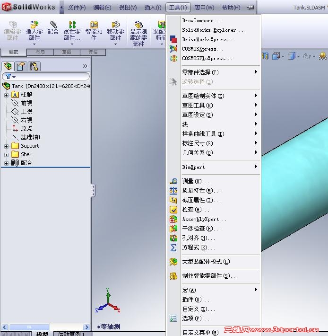Click the view orientation icon
This screenshot has width=328, height=336.
tap(276, 56)
